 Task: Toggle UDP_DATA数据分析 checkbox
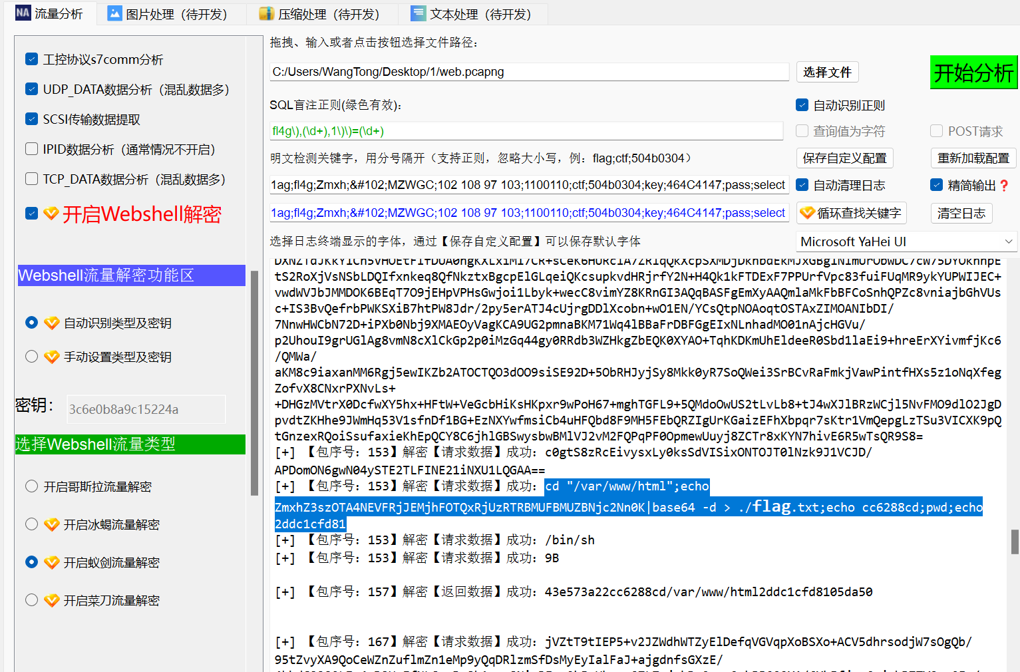pyautogui.click(x=31, y=89)
